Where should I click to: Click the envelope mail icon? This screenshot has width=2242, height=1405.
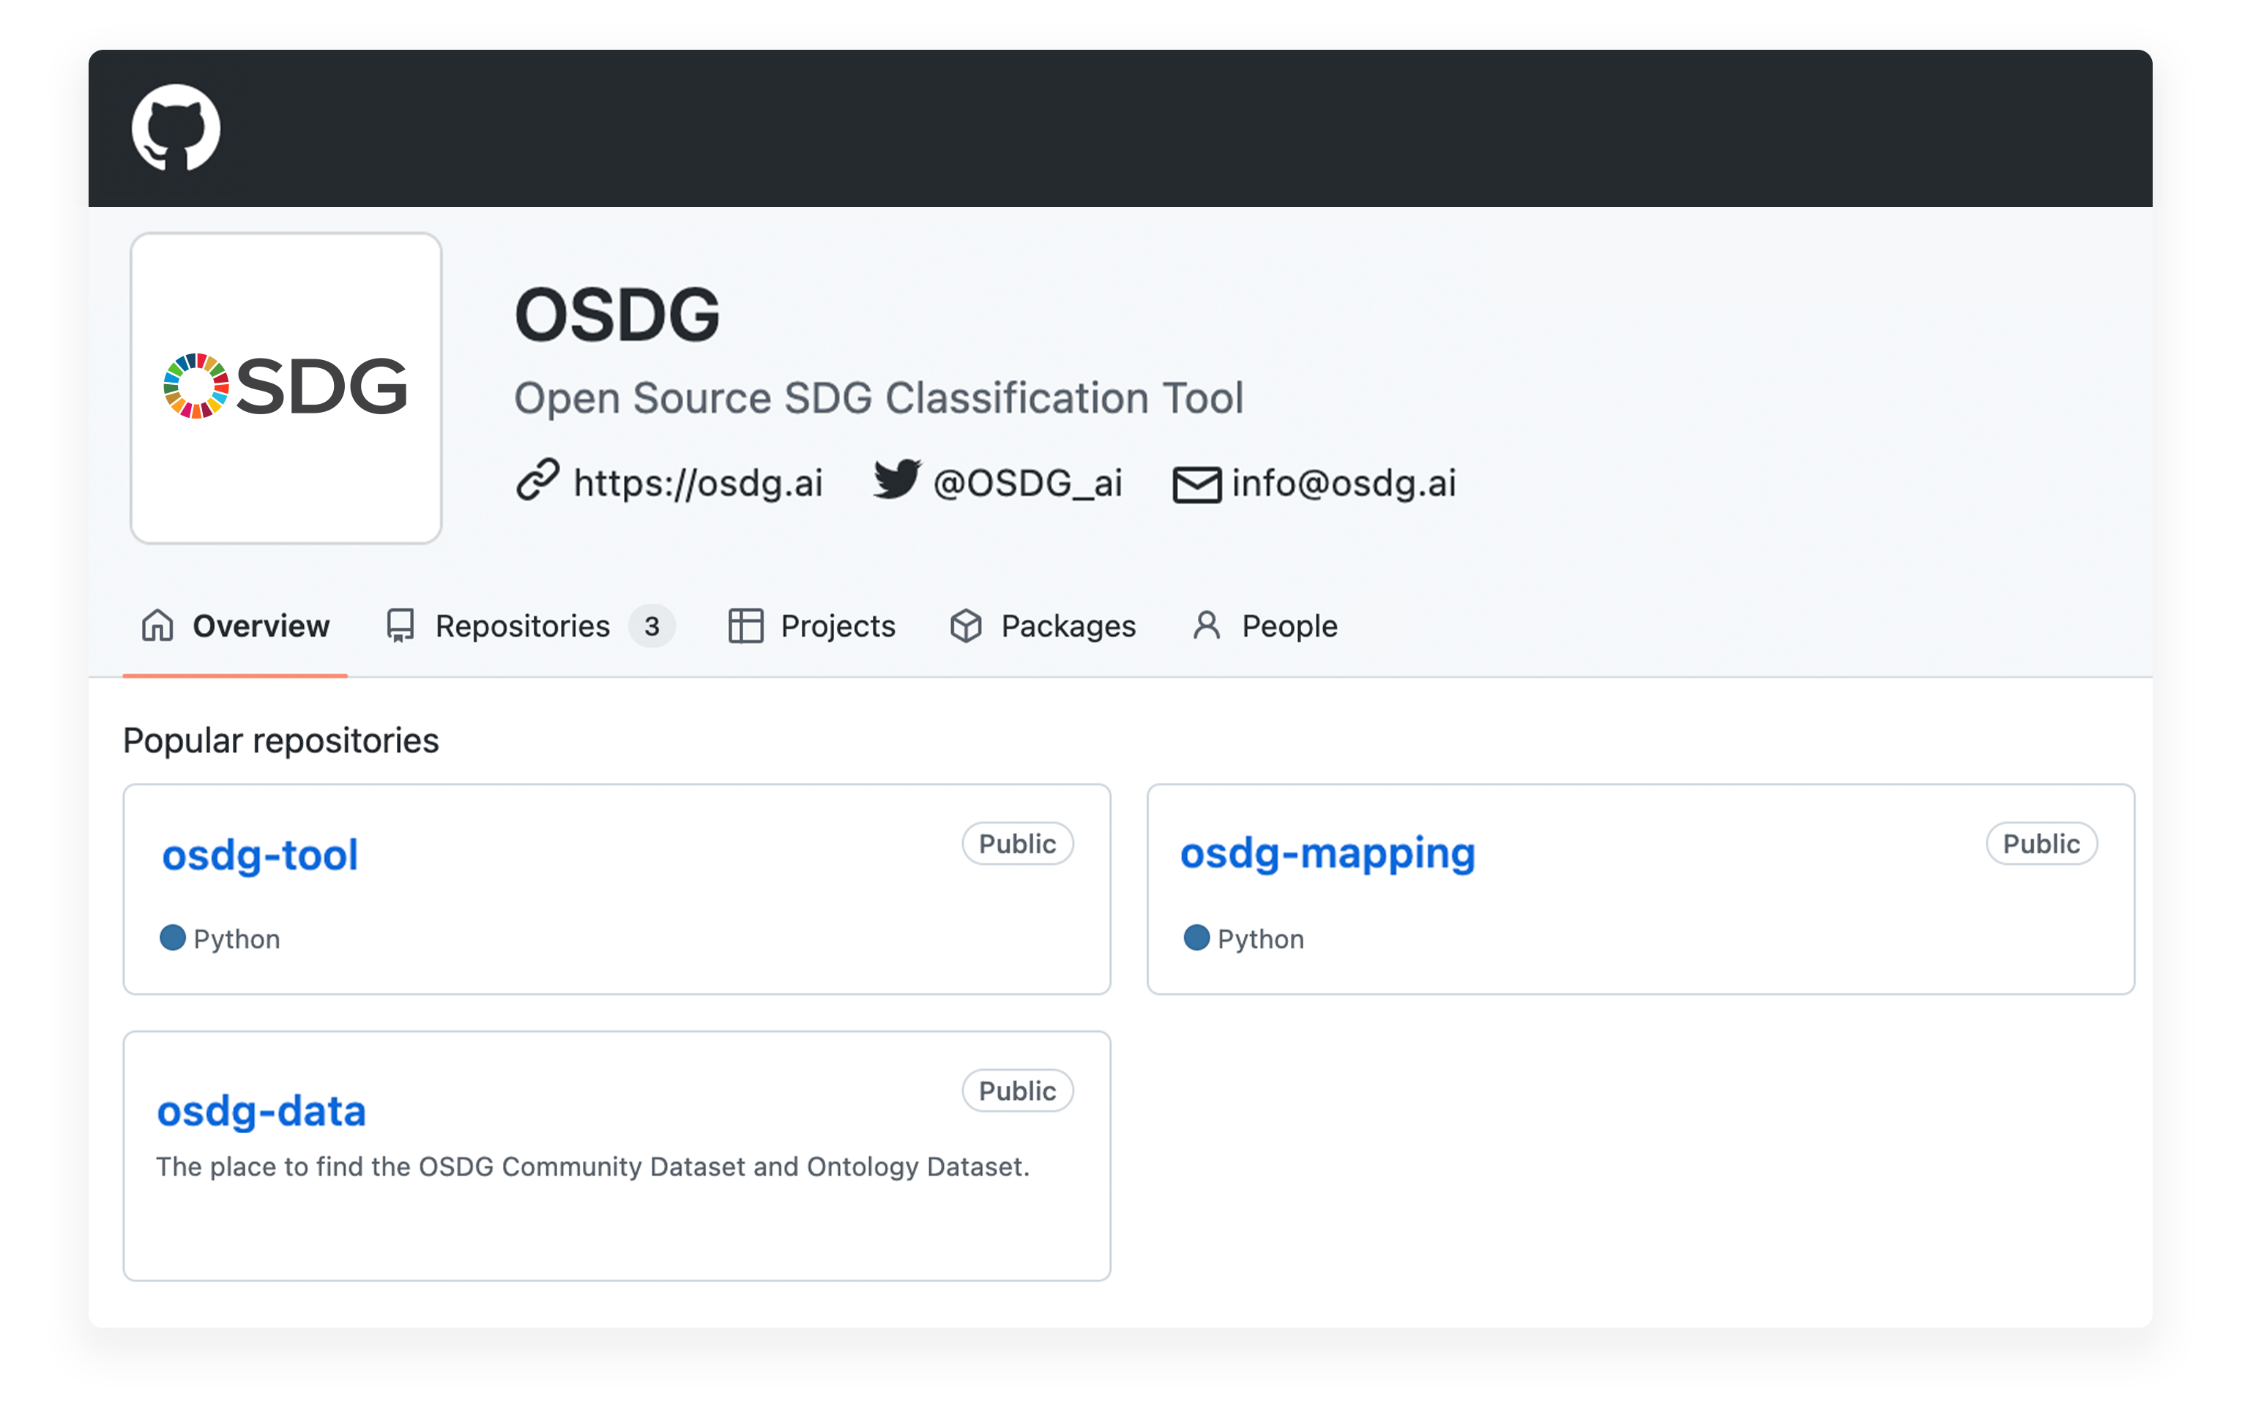[1196, 484]
